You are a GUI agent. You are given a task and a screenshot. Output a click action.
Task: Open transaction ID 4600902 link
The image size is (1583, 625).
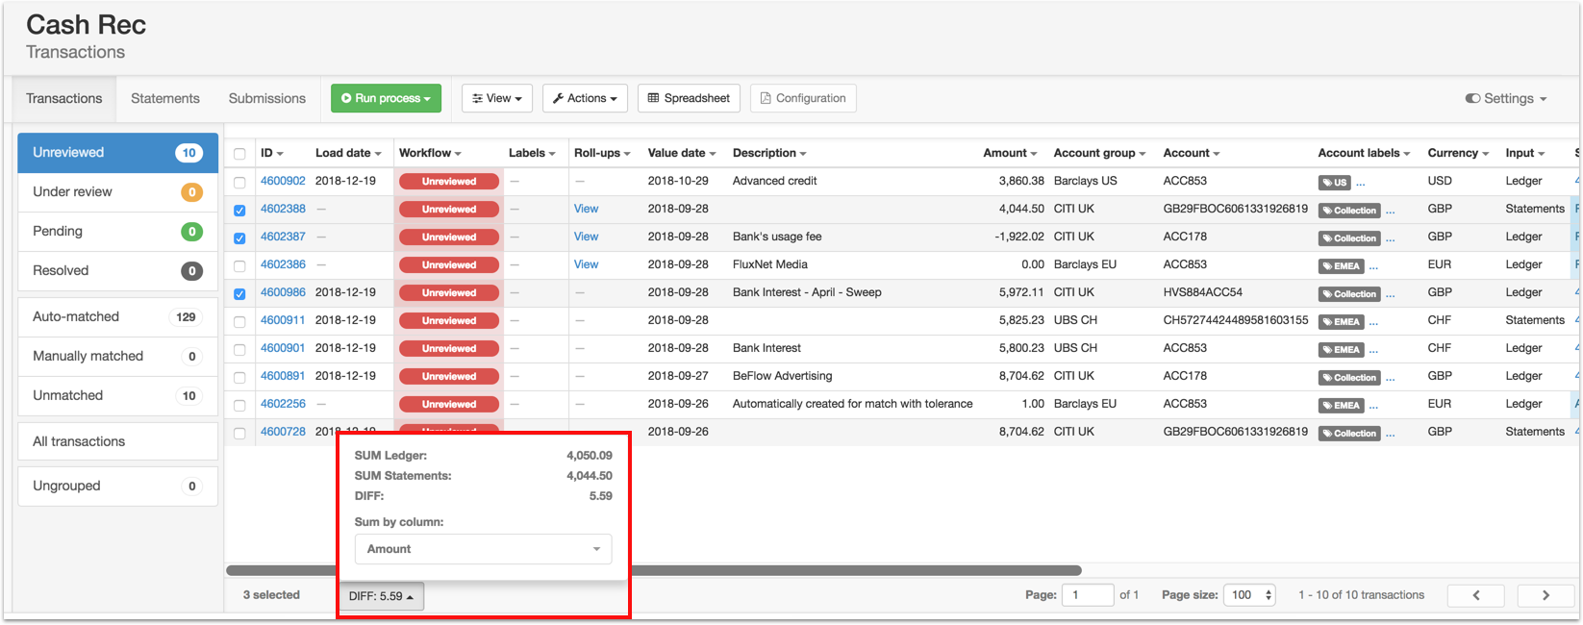tap(283, 181)
